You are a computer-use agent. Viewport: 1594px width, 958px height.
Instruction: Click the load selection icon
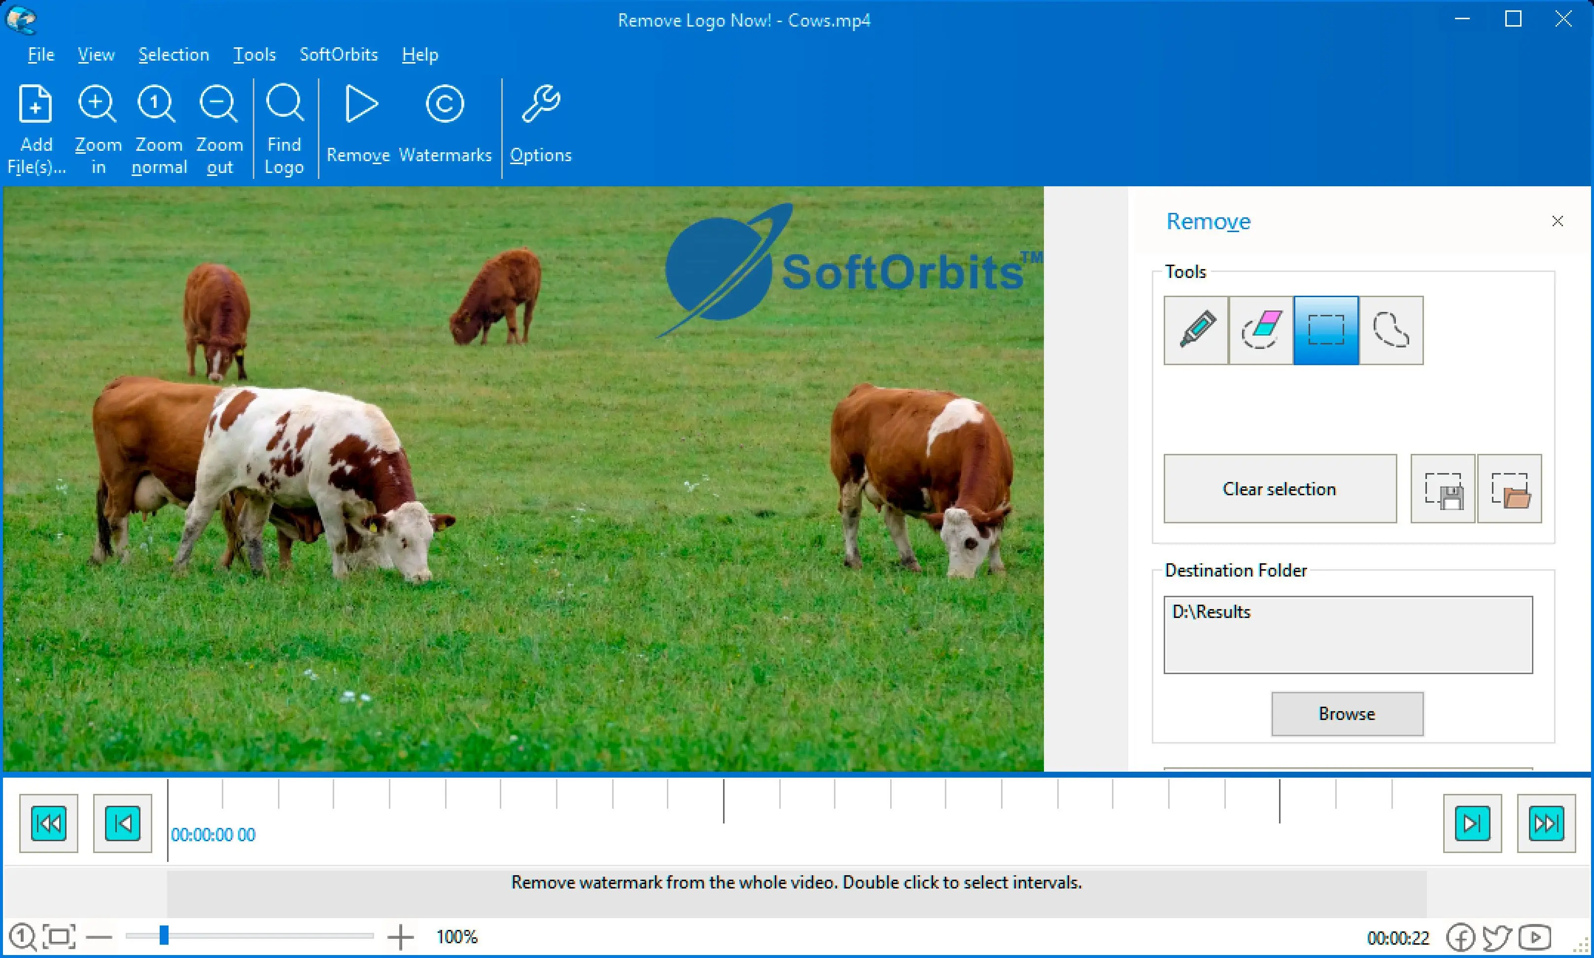coord(1509,489)
